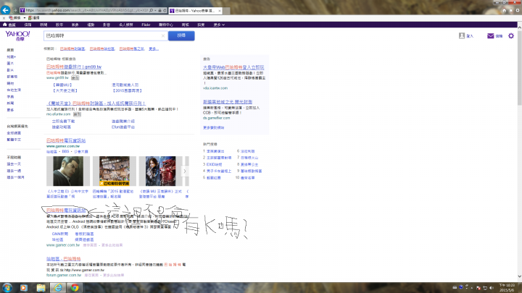Viewport: 522px width, 293px height.
Task: Open the Favorites star icon at top right
Action: [511, 10]
